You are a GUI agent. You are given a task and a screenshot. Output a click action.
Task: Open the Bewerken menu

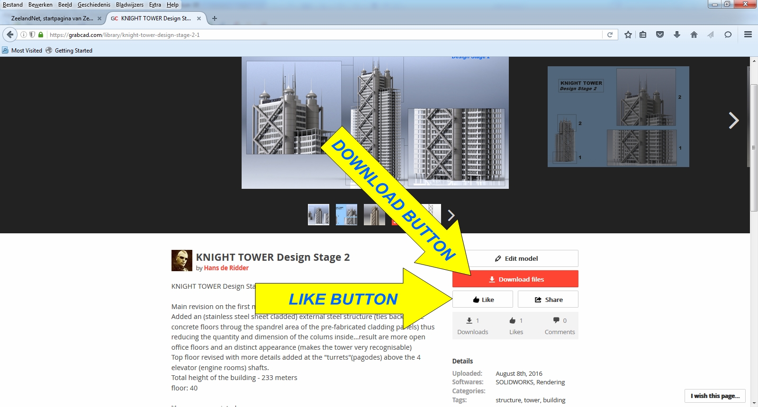point(40,5)
